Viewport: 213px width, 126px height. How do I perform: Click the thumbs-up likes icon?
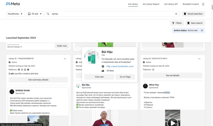[103, 71]
